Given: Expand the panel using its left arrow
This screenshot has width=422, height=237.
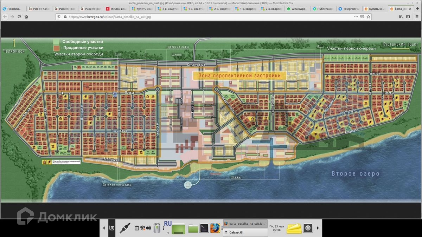Looking at the screenshot, I should click(104, 228).
